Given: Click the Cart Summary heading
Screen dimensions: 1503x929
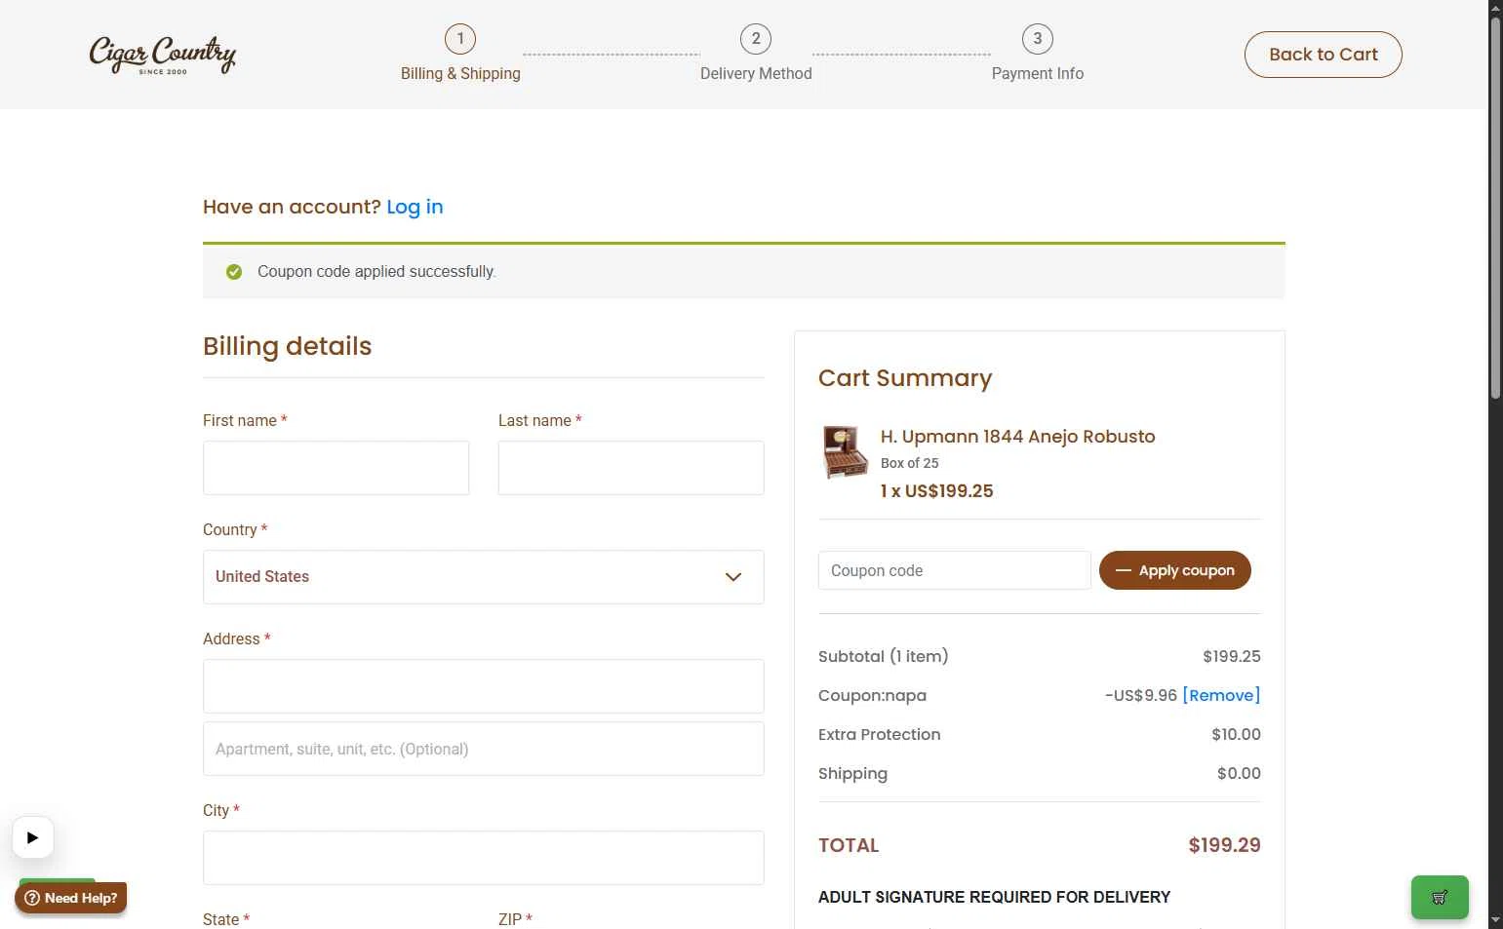Looking at the screenshot, I should pyautogui.click(x=905, y=378).
